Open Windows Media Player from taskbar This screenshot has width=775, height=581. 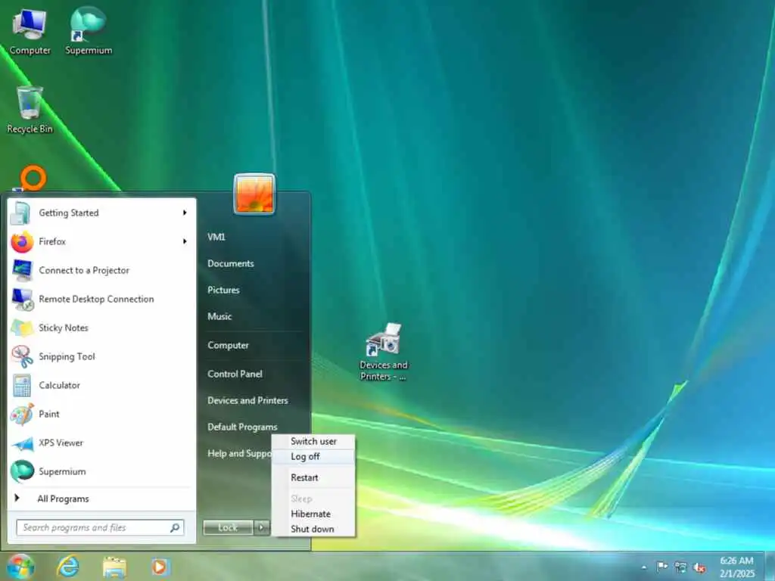click(160, 567)
